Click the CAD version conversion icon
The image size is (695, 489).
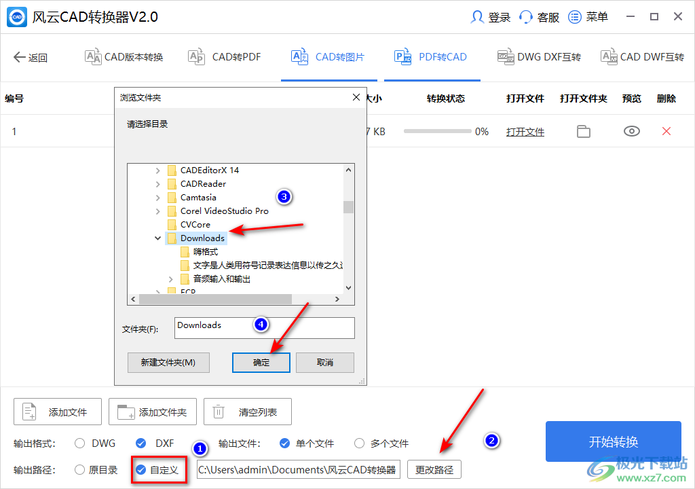point(93,57)
